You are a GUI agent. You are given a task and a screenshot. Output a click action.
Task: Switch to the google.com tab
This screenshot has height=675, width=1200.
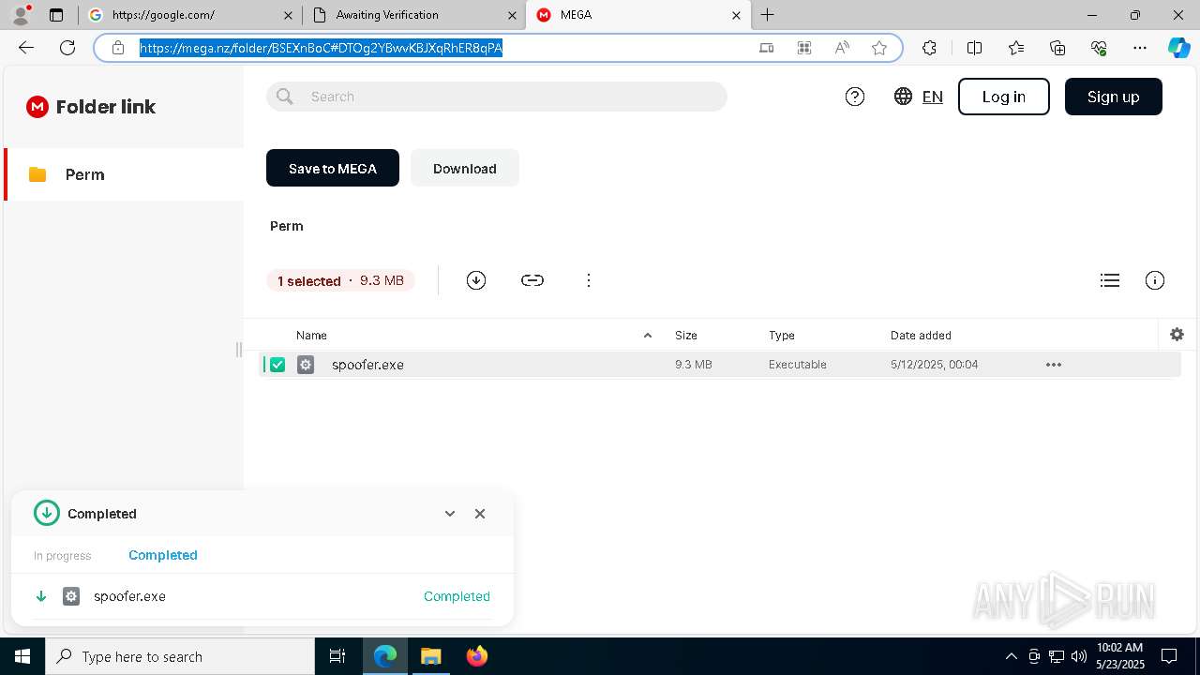[x=191, y=15]
